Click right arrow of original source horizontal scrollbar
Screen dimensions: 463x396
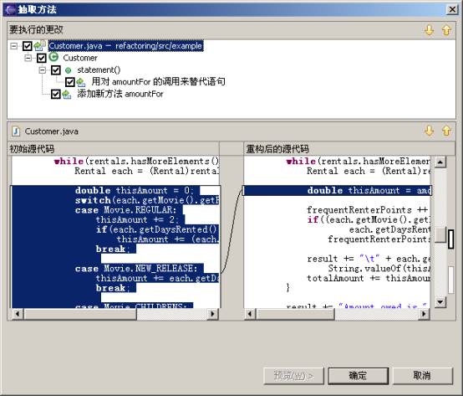pyautogui.click(x=212, y=313)
